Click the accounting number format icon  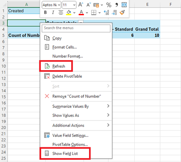point(96,5)
